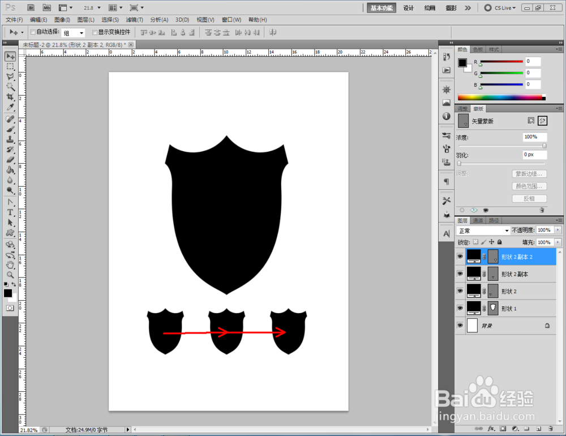Hide the 形状 2 副本 layer

[460, 274]
